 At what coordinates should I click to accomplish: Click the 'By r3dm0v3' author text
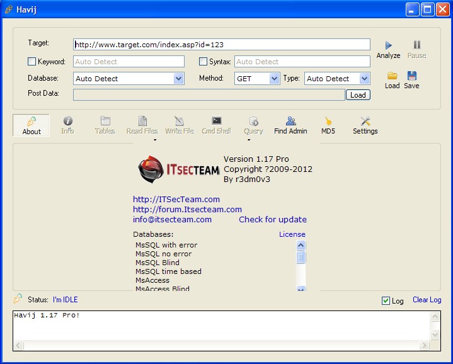coord(247,179)
